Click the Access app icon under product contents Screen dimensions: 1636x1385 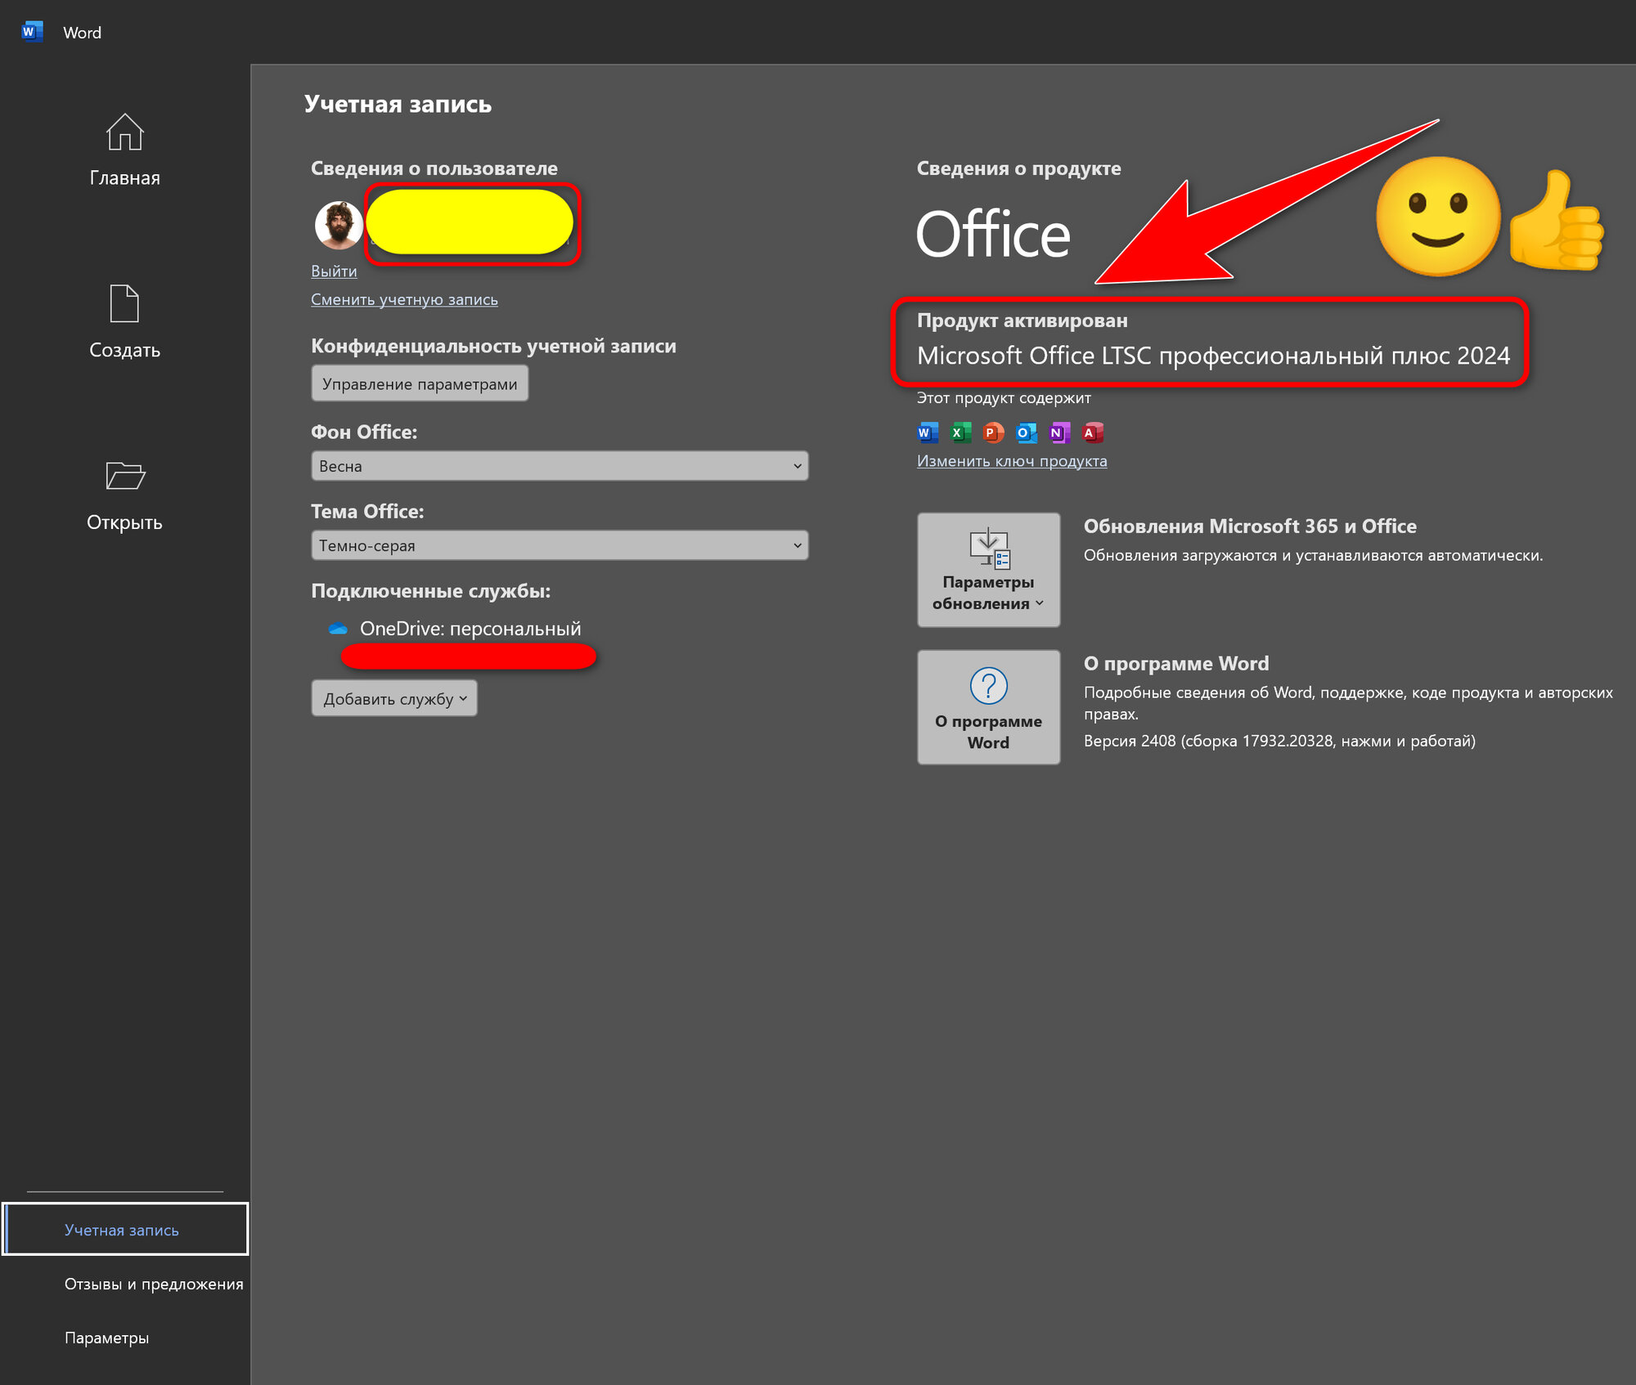pyautogui.click(x=1093, y=433)
